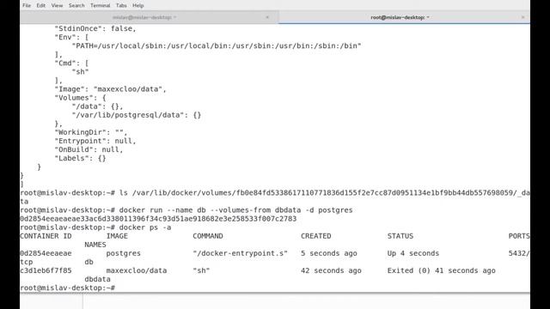550x309 pixels.
Task: Click the "OnBuild": null line
Action: tap(89, 149)
